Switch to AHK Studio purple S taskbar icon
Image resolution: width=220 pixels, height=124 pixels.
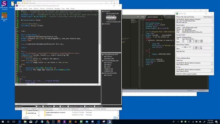coord(64,122)
